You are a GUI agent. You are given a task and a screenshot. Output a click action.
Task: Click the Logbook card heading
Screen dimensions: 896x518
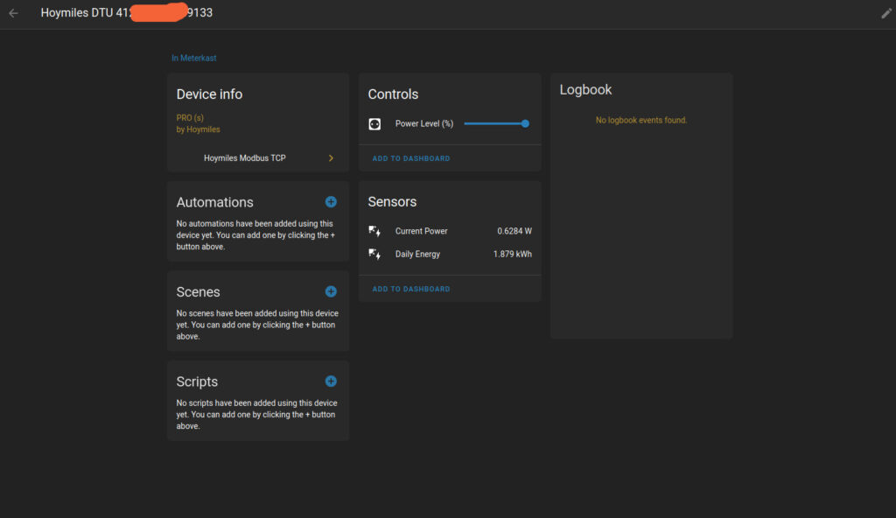(x=585, y=90)
